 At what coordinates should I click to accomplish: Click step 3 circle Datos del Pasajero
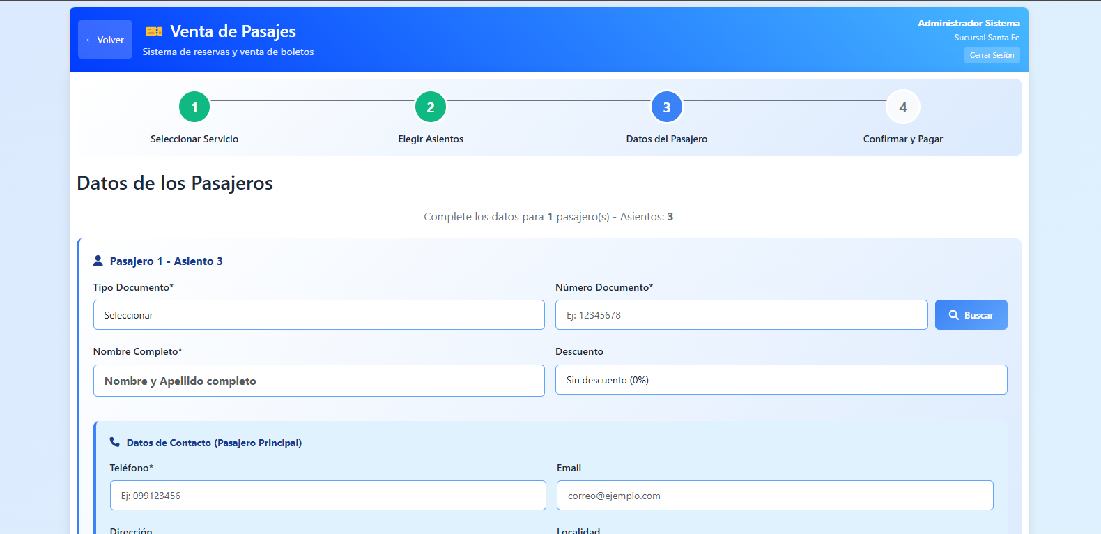click(666, 107)
